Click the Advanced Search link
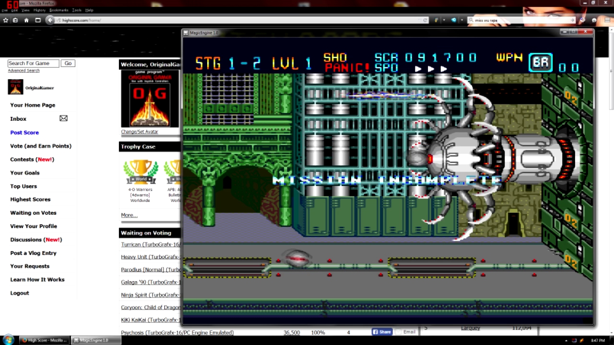The height and width of the screenshot is (345, 614). click(x=24, y=70)
